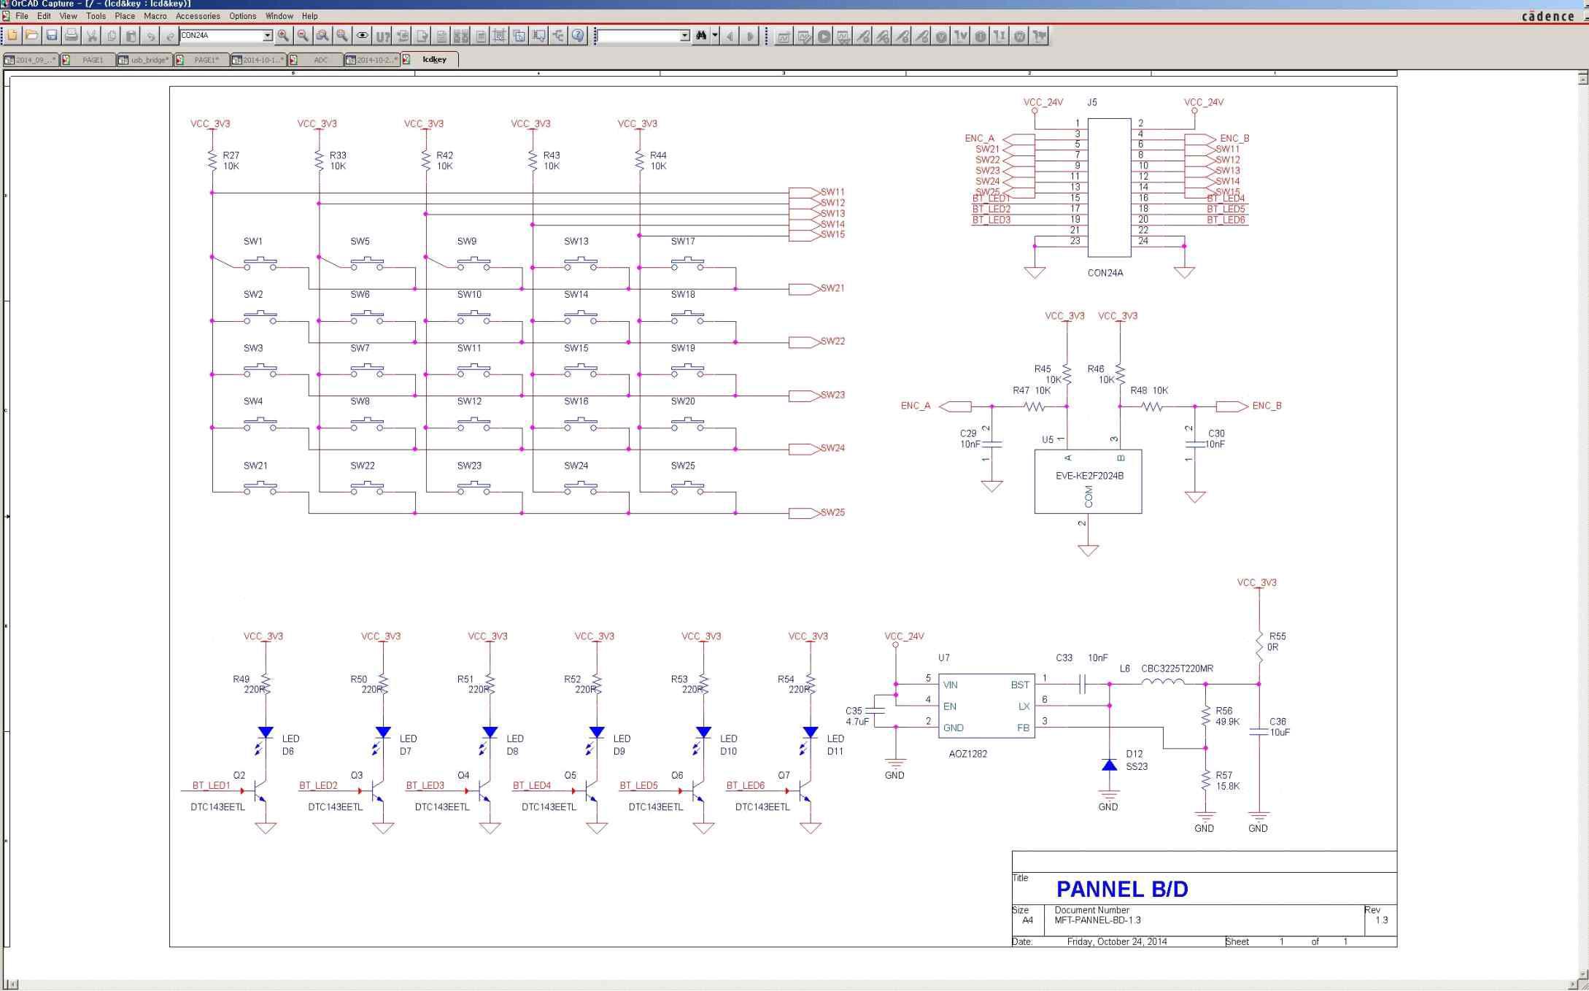This screenshot has width=1589, height=991.
Task: Click the Go forward right arrow icon
Action: coord(749,35)
